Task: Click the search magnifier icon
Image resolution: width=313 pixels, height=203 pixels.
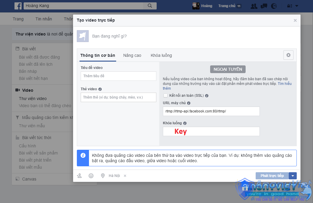Action: click(150, 6)
